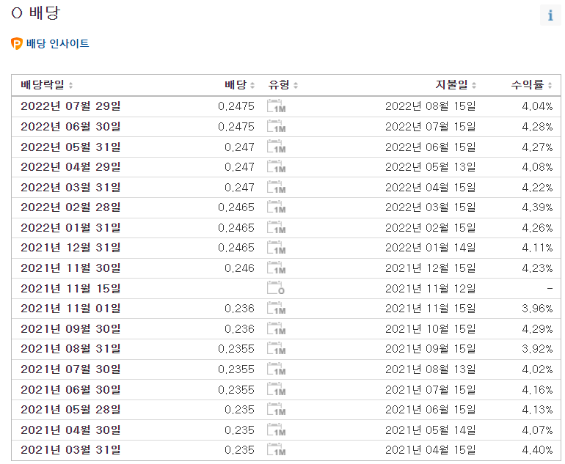Click 1M type icon for 2022년 06월 30일
The width and height of the screenshot is (565, 464).
277,127
